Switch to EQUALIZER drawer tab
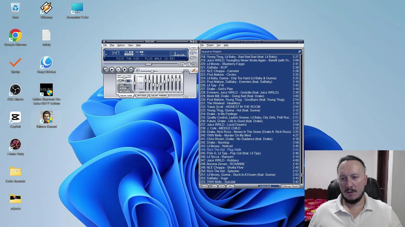The image size is (405, 227). (126, 96)
